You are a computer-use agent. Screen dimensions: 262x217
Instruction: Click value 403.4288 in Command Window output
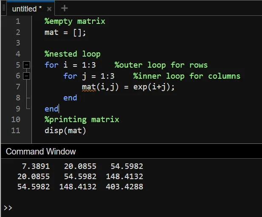pos(124,186)
